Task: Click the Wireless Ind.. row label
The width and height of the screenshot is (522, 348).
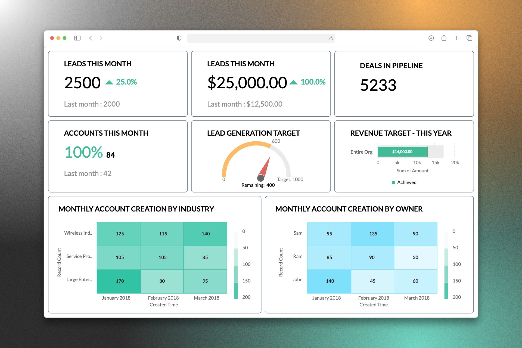Action: (78, 233)
